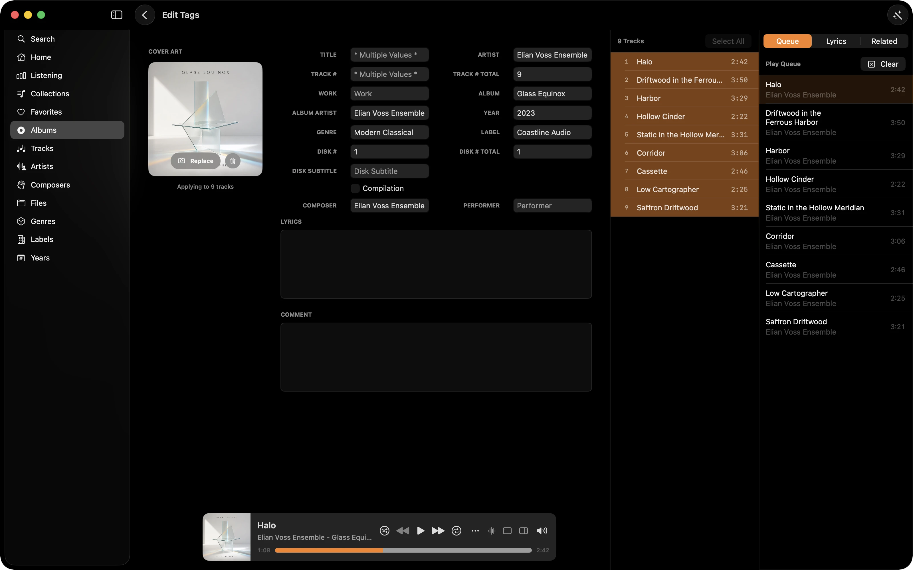Toggle the sidebar panel icon
Image resolution: width=913 pixels, height=570 pixels.
[x=117, y=15]
